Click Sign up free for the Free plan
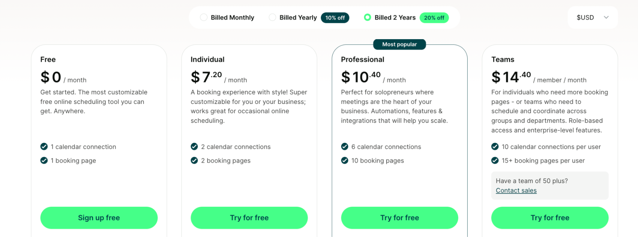Screen dimensions: 638x237 pos(99,218)
